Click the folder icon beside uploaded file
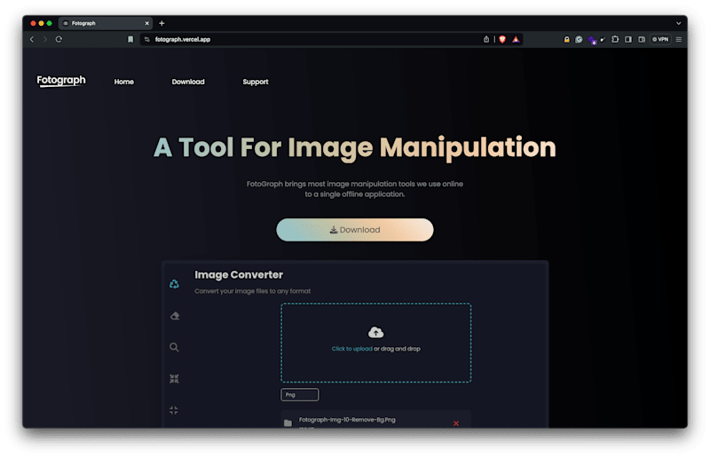 click(288, 423)
